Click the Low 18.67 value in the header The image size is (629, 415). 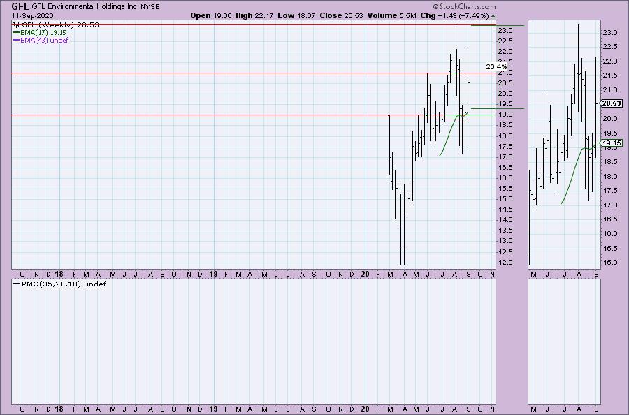[x=296, y=15]
